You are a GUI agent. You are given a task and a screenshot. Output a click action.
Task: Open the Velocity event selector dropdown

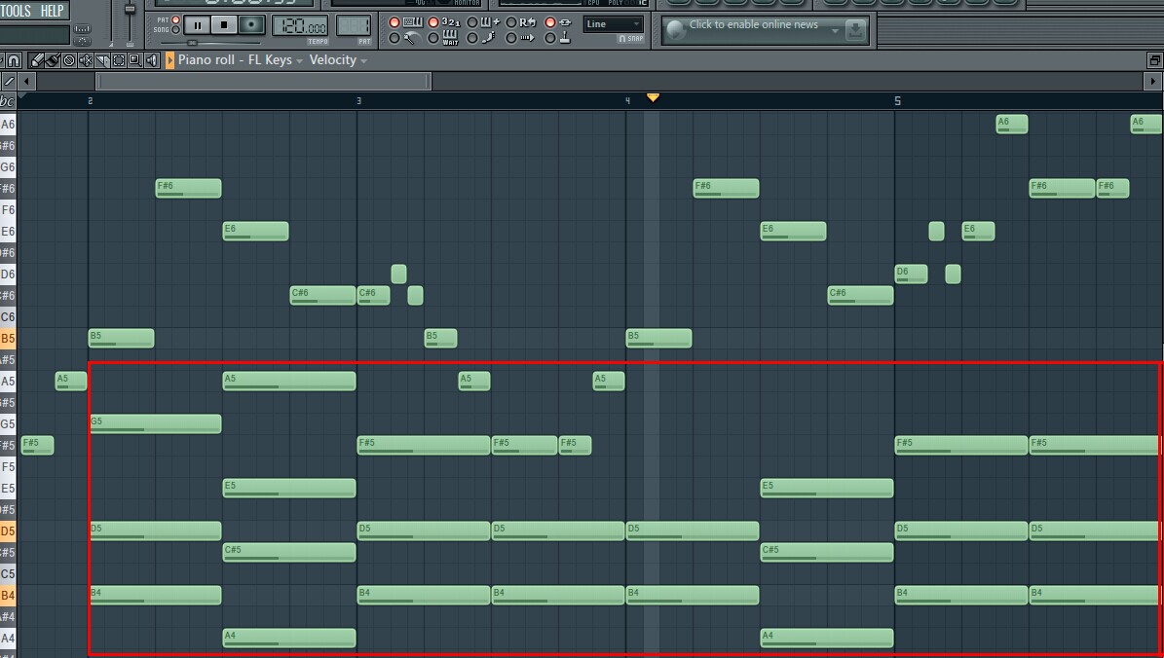338,60
